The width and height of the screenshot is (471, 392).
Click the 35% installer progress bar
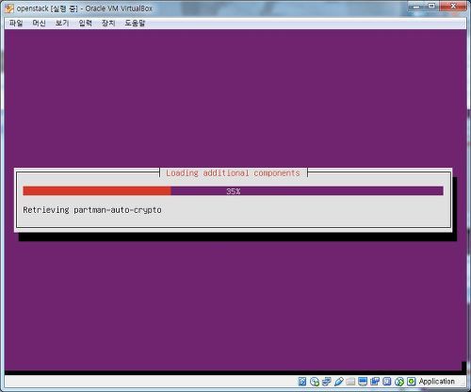pos(233,191)
